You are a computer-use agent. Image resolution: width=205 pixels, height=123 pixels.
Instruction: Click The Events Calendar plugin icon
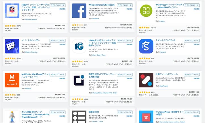(12, 46)
